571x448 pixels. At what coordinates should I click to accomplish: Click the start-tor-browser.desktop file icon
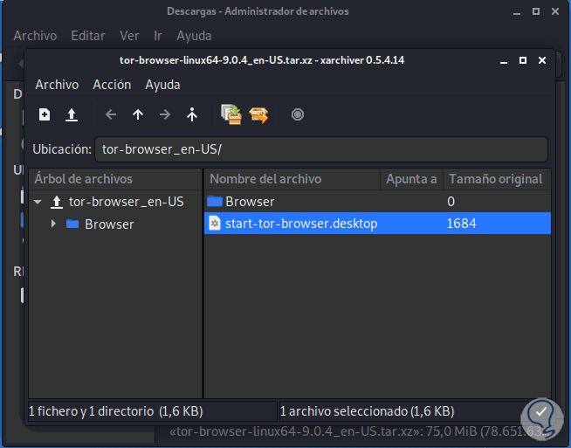[215, 224]
